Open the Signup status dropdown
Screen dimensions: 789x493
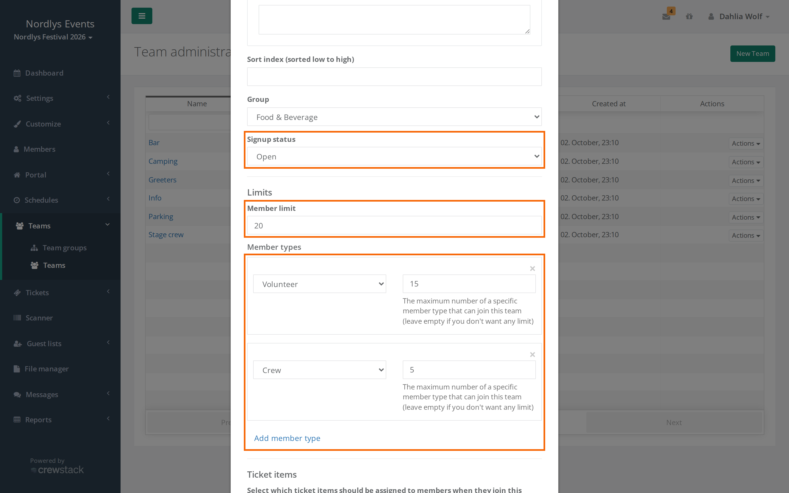tap(394, 156)
